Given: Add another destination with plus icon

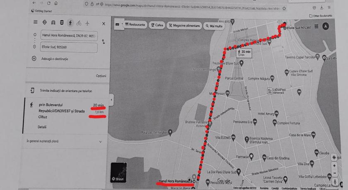Looking at the screenshot, I should (x=34, y=58).
